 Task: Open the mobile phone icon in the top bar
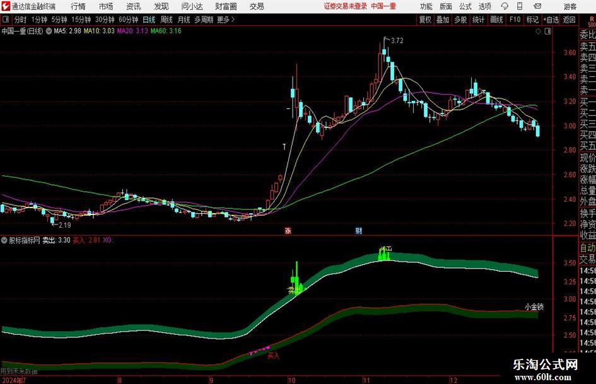coord(520,6)
